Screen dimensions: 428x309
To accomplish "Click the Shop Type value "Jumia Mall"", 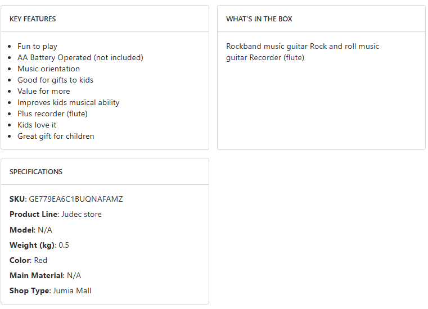I will pos(72,290).
